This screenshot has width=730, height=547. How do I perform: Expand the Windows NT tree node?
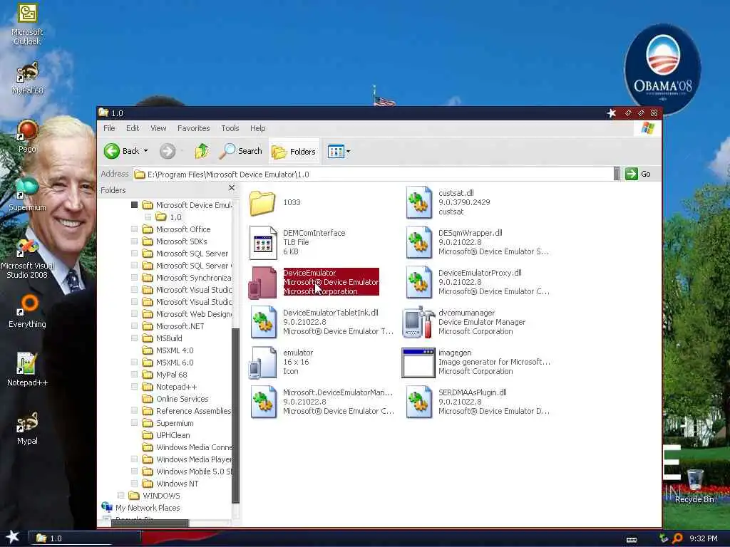pyautogui.click(x=134, y=484)
